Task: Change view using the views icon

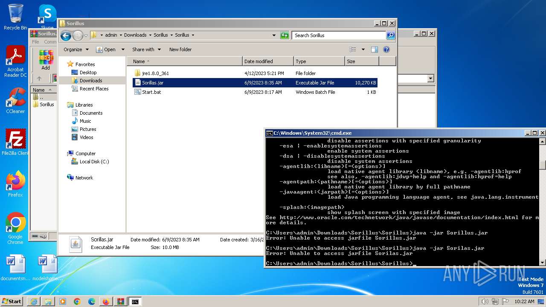Action: click(x=353, y=49)
